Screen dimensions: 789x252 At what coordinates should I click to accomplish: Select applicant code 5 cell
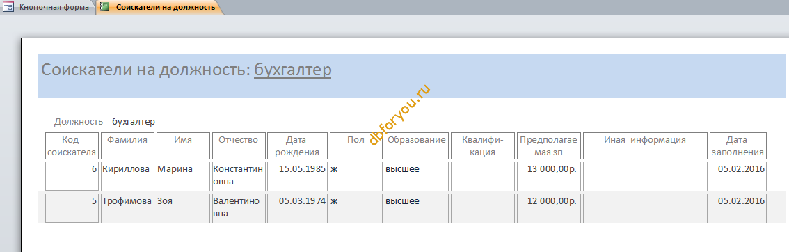(72, 208)
